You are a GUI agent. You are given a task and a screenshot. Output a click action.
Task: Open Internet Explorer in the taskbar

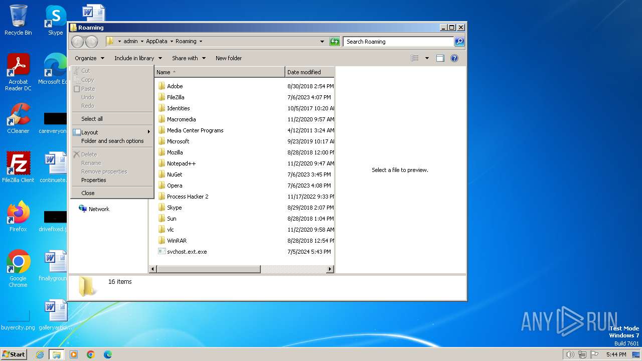(40, 354)
